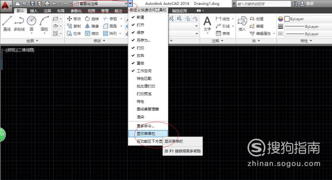The image size is (332, 180).
Task: Click the New drawing icon in quick access toolbar
Action: (x=18, y=4)
